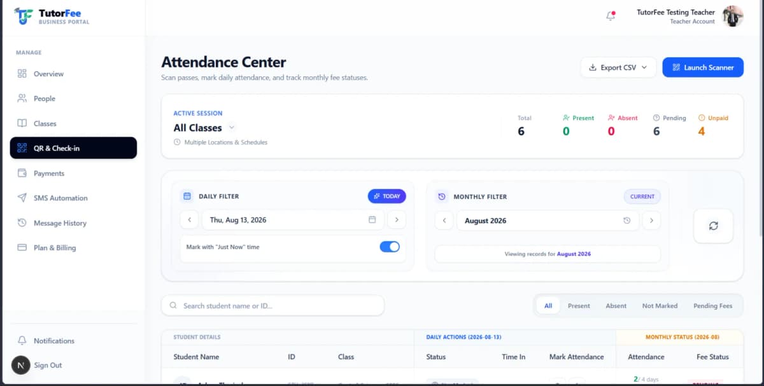
Task: Open Notifications in the sidebar footer
Action: [x=73, y=341]
